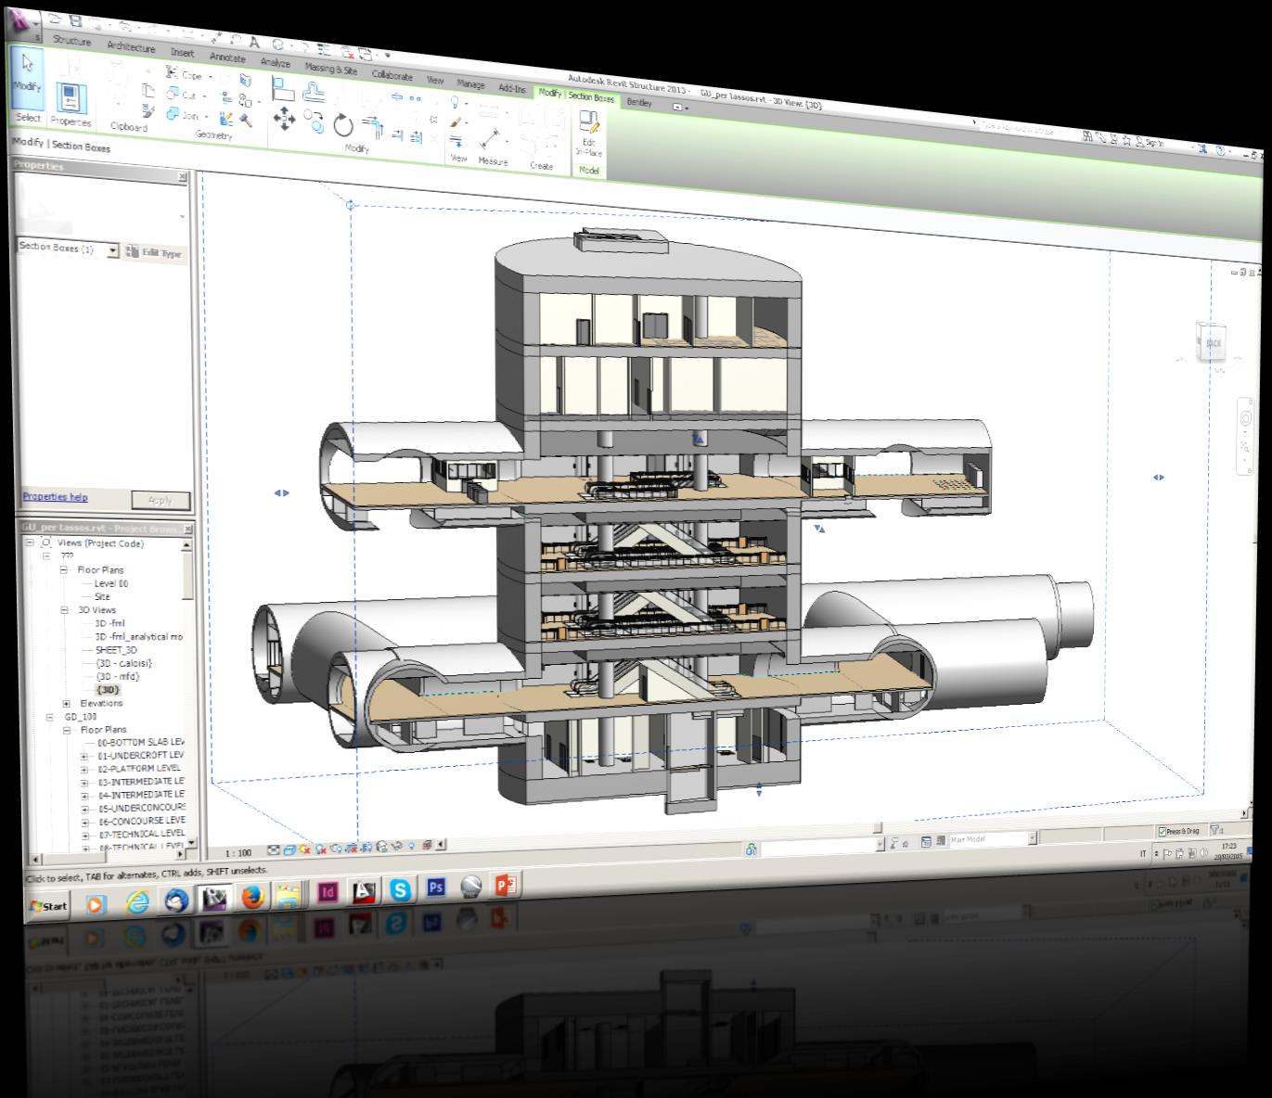This screenshot has height=1098, width=1272.
Task: Click the Move tool in Modify panel
Action: [x=284, y=118]
